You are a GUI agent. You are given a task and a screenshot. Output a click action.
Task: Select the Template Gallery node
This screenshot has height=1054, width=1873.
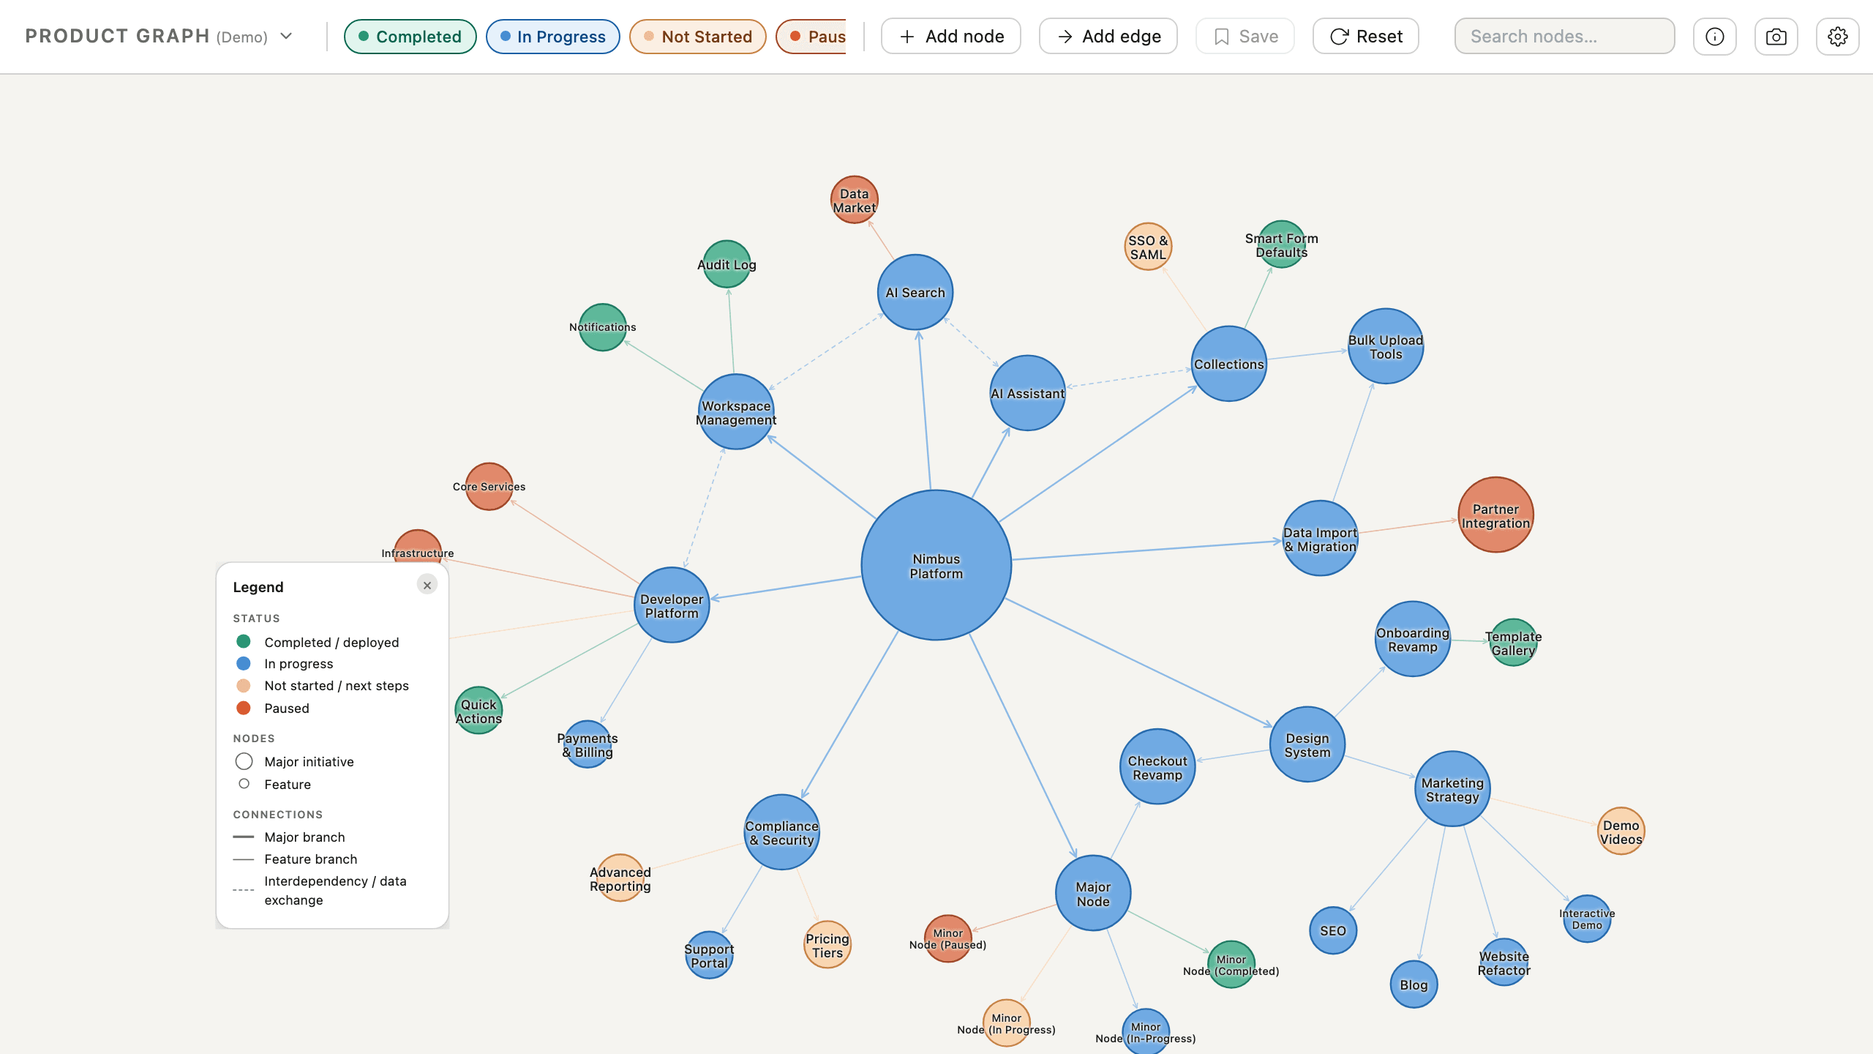click(x=1514, y=643)
